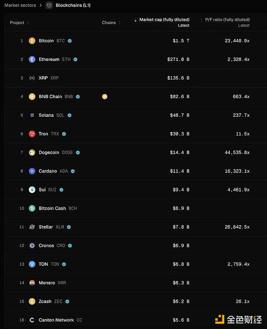Click the Ethereum logo icon
This screenshot has height=329, width=267.
click(x=32, y=59)
